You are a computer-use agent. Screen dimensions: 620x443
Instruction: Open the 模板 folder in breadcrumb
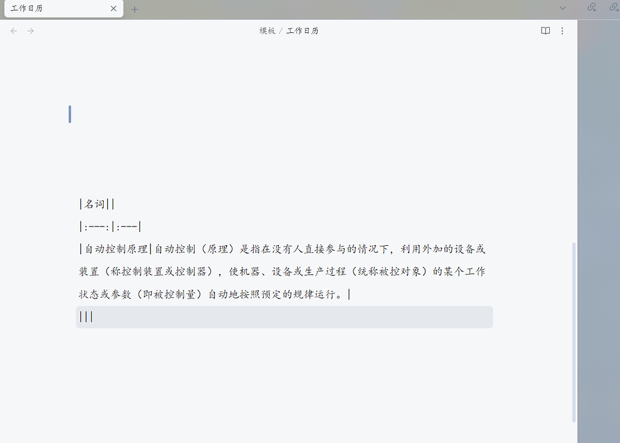[267, 31]
